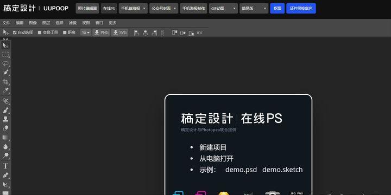Open the 简易版 dropdown
Image resolution: width=391 pixels, height=195 pixels.
tap(254, 9)
